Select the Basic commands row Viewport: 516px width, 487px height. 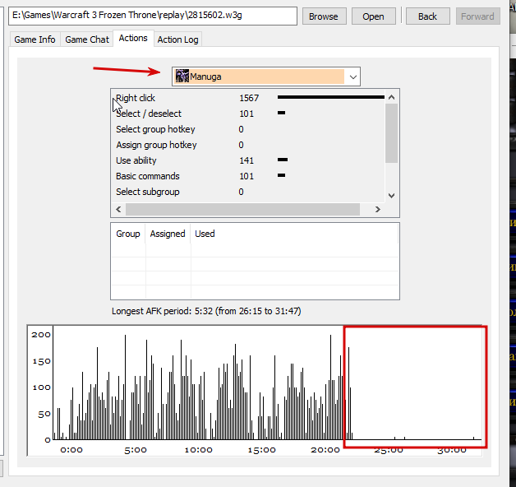(x=248, y=176)
